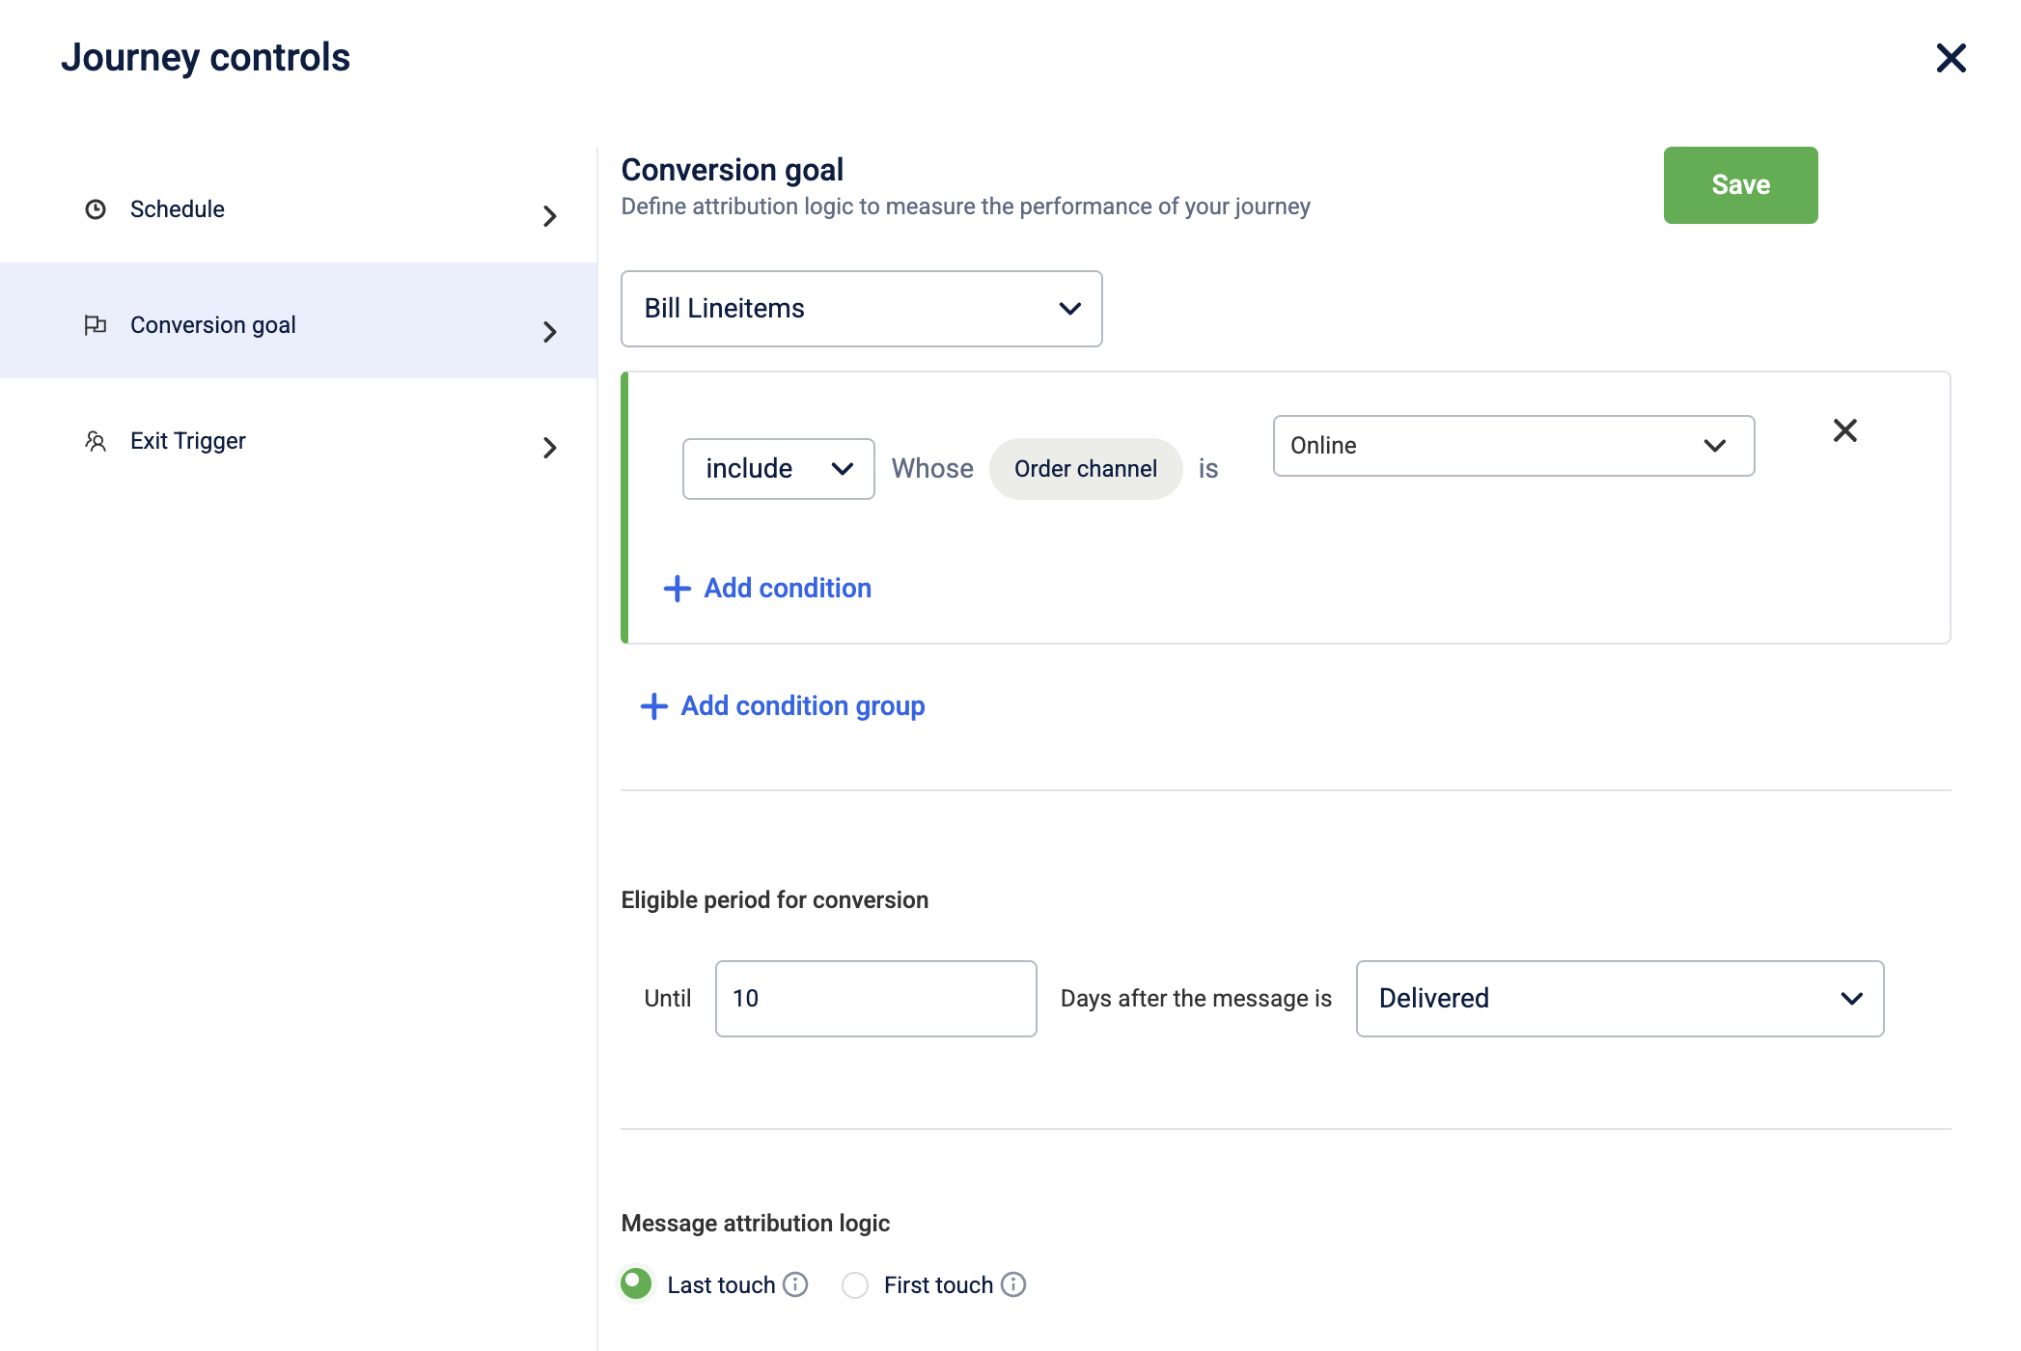Remove the Order channel condition row

[1844, 430]
